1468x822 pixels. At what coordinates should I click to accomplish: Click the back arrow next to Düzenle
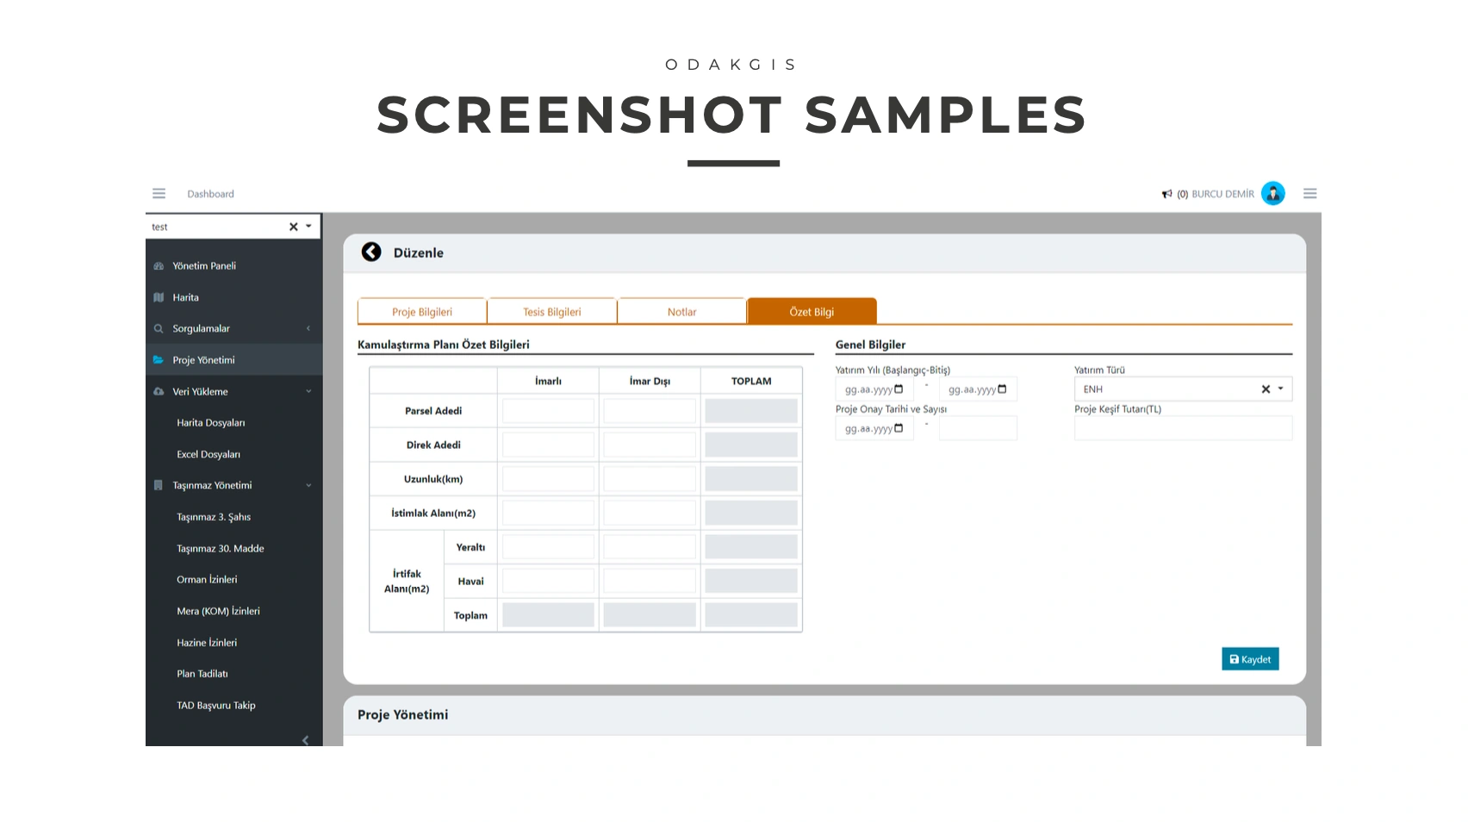point(371,252)
